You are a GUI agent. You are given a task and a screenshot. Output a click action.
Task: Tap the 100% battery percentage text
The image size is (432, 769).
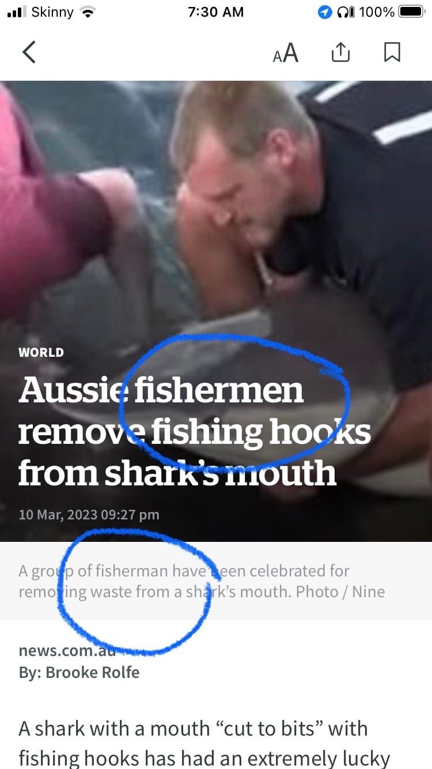pos(377,12)
